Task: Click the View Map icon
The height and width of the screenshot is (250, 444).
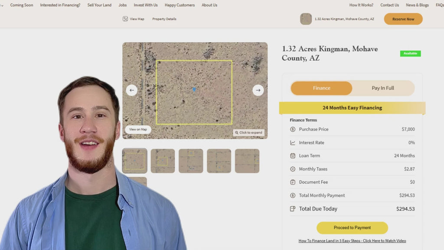Action: click(x=125, y=19)
